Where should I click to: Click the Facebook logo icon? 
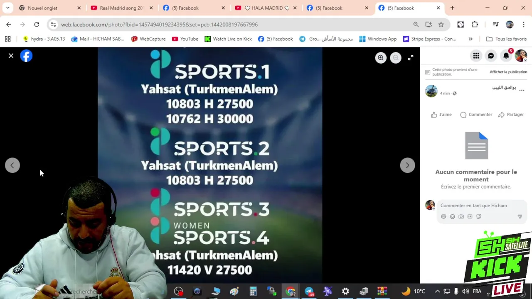click(x=26, y=56)
